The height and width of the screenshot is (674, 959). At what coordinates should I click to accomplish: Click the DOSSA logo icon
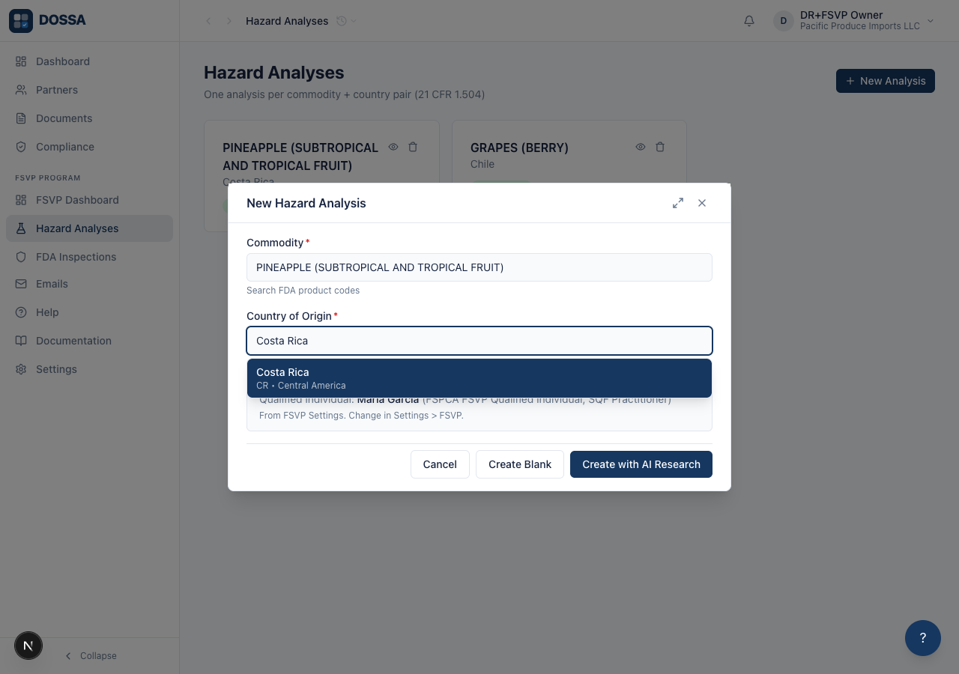(21, 21)
